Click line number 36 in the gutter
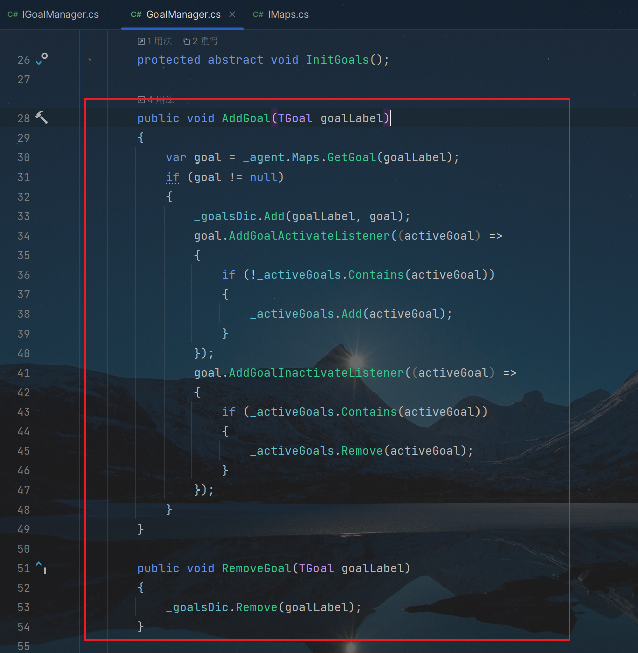The width and height of the screenshot is (638, 653). [24, 275]
